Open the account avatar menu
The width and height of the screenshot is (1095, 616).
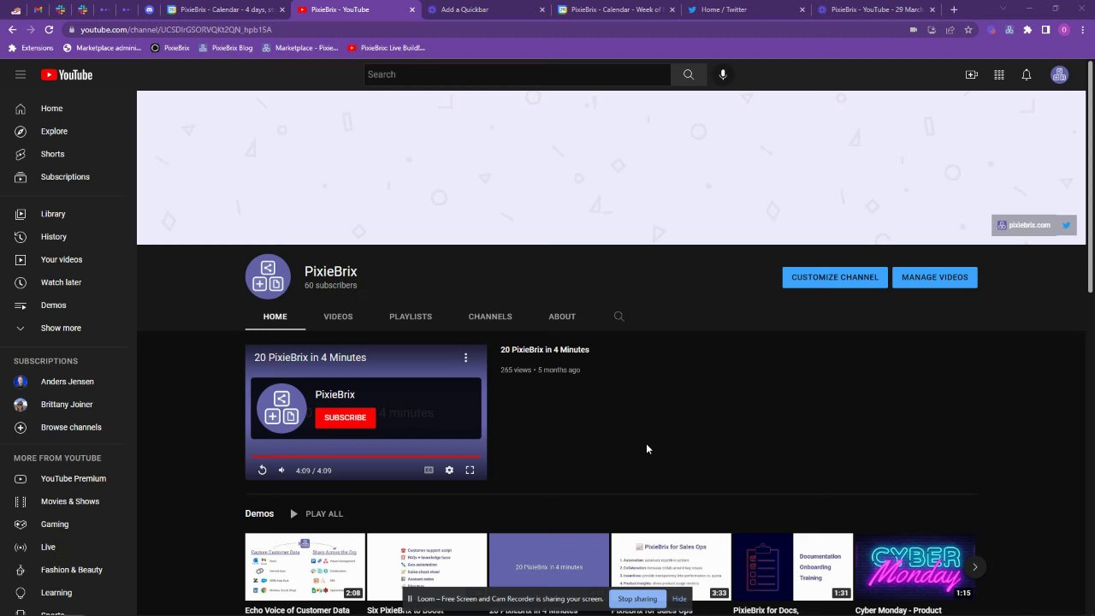point(1059,74)
